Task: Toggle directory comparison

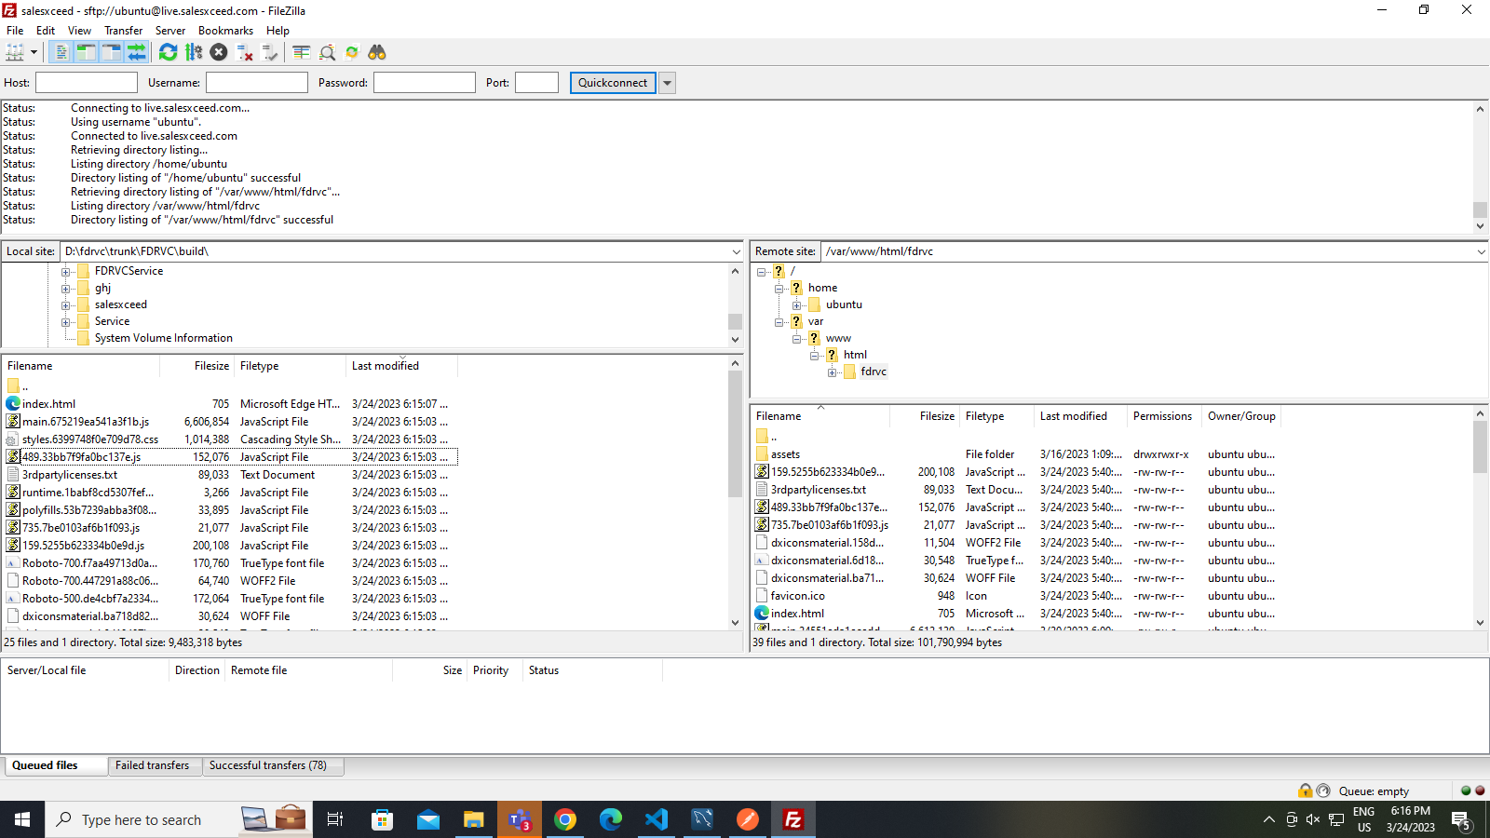Action: click(327, 53)
